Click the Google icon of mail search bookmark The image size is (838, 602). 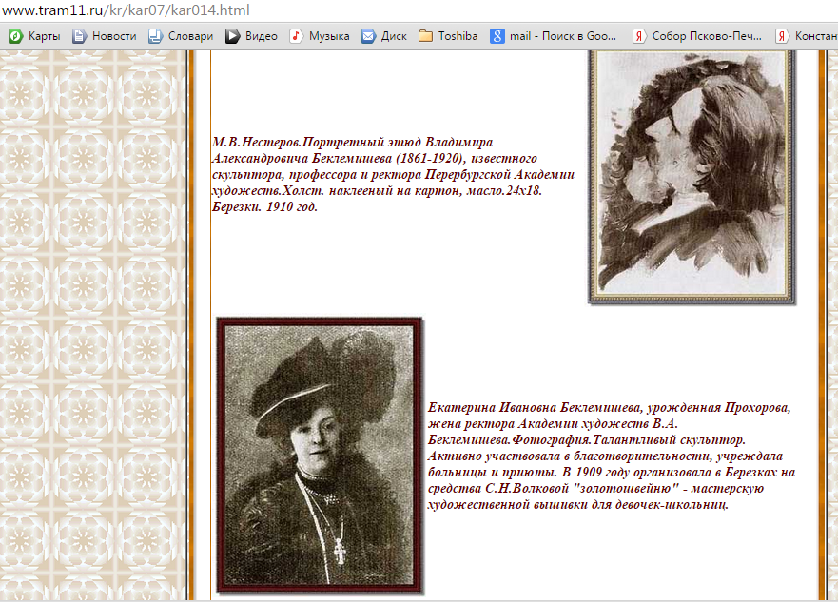tap(497, 36)
